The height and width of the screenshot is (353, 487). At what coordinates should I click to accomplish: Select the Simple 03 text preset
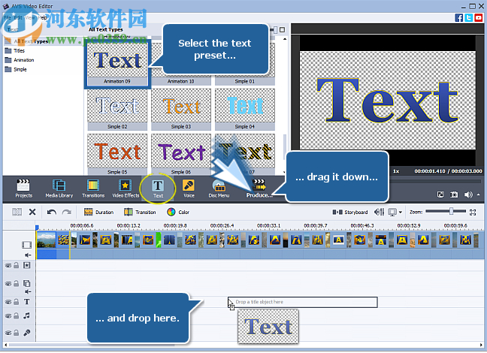point(181,110)
